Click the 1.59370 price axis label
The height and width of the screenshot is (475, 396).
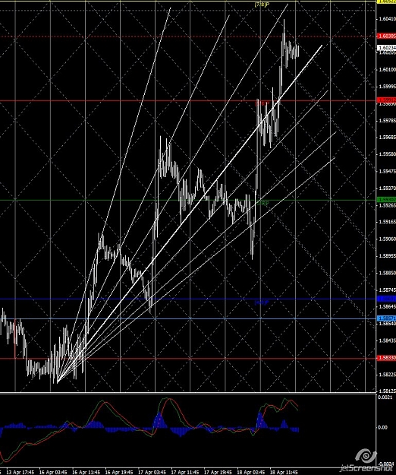click(387, 188)
